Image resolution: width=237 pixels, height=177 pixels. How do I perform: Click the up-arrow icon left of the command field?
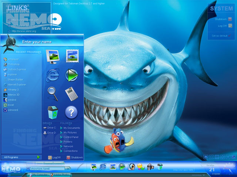28,169
